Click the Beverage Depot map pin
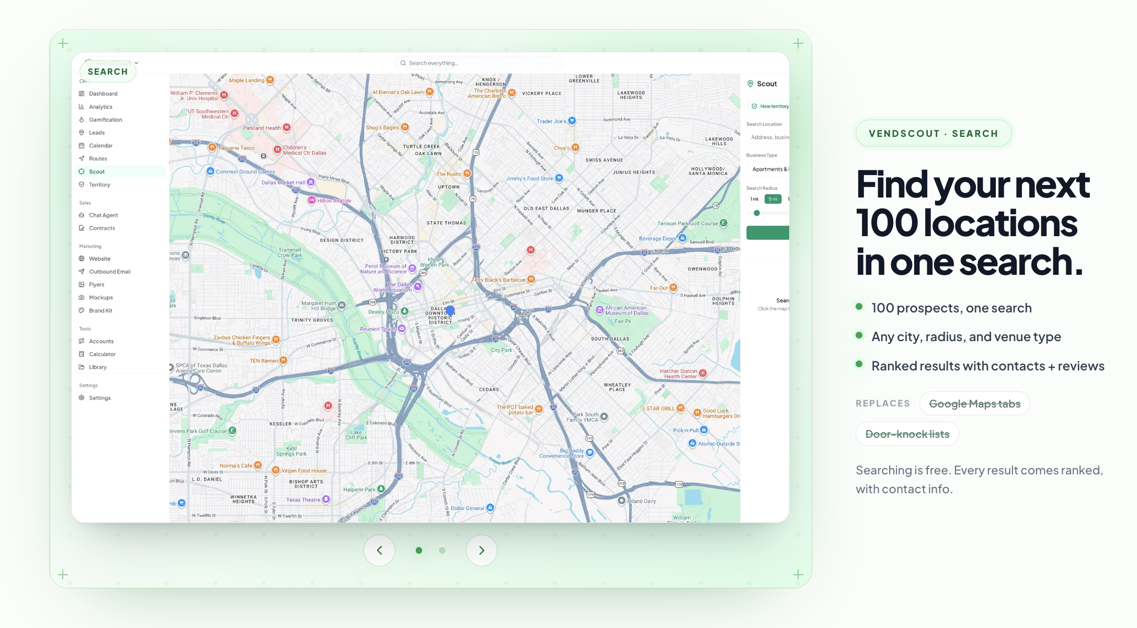The image size is (1137, 628). coord(683,238)
